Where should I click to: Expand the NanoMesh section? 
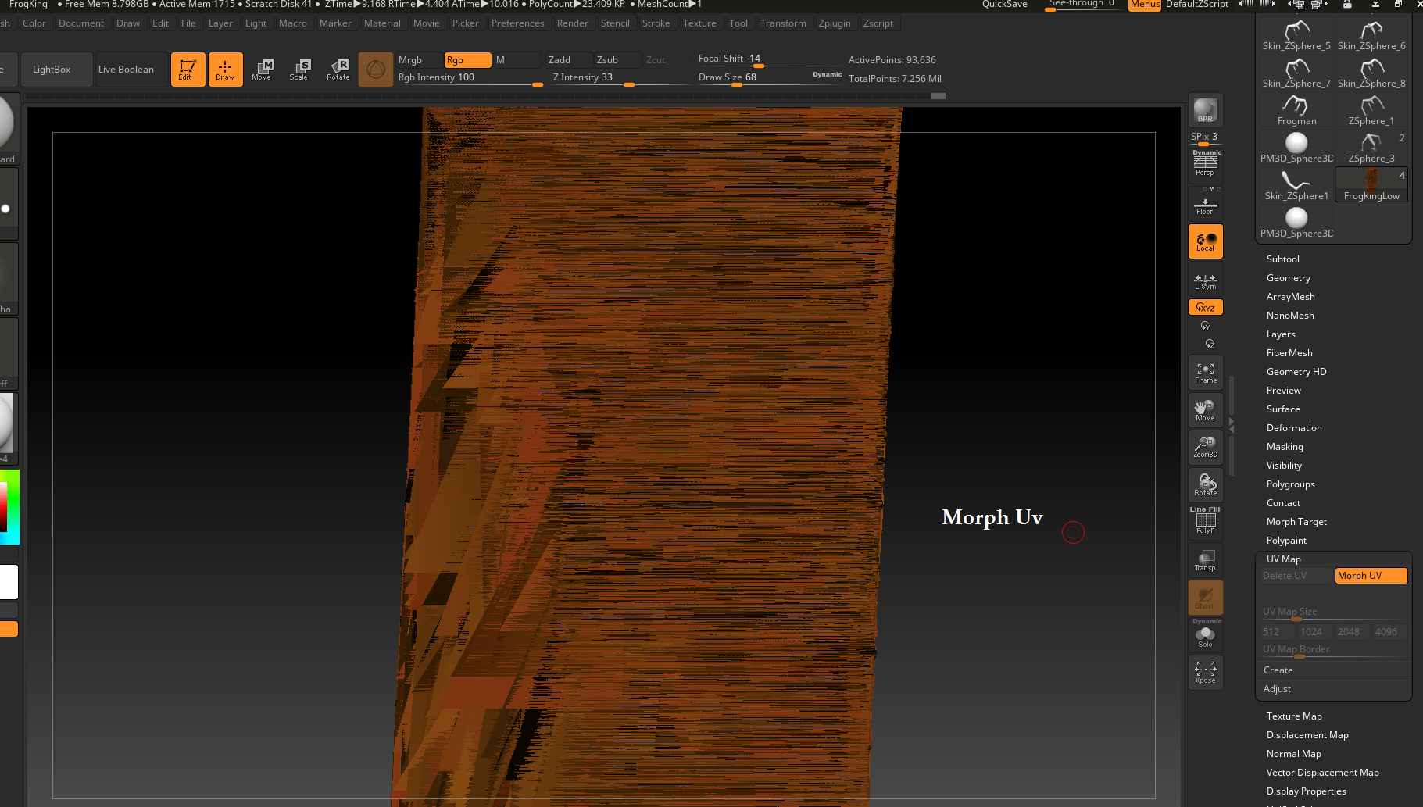pos(1290,316)
